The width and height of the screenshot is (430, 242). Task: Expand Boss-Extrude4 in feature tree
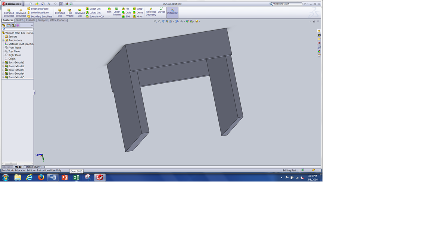3,74
